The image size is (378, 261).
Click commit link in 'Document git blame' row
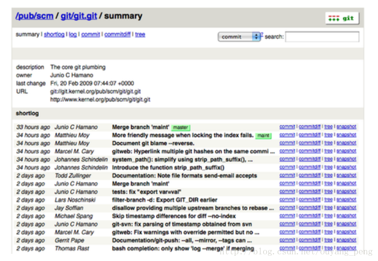pos(287,143)
